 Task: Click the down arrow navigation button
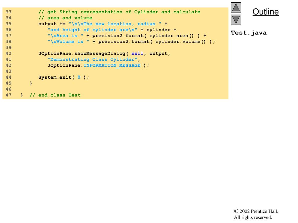(236, 20)
